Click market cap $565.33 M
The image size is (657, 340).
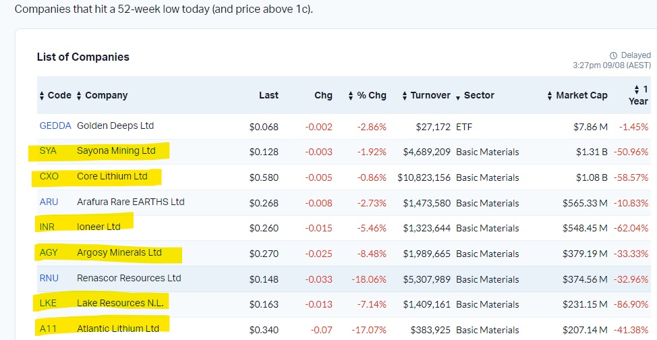585,203
